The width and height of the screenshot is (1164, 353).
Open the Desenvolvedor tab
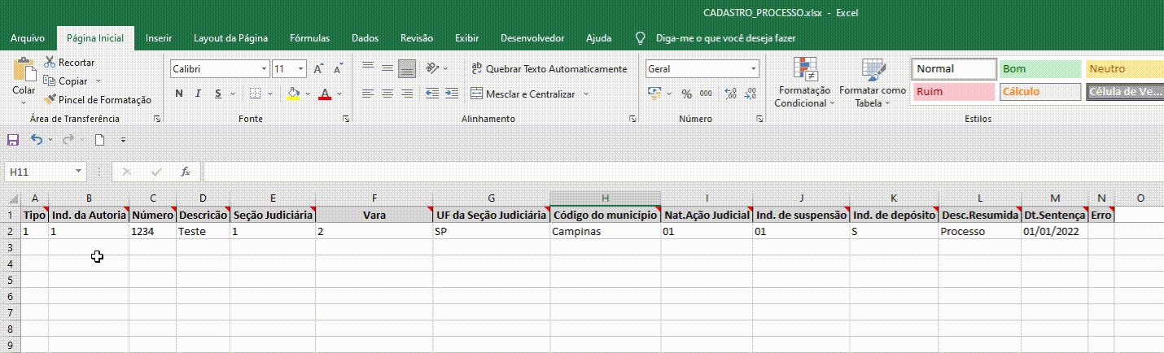(x=532, y=38)
